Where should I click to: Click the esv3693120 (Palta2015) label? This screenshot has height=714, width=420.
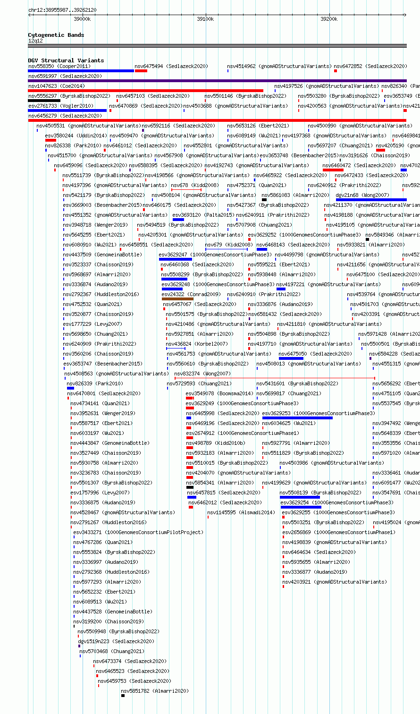203,215
